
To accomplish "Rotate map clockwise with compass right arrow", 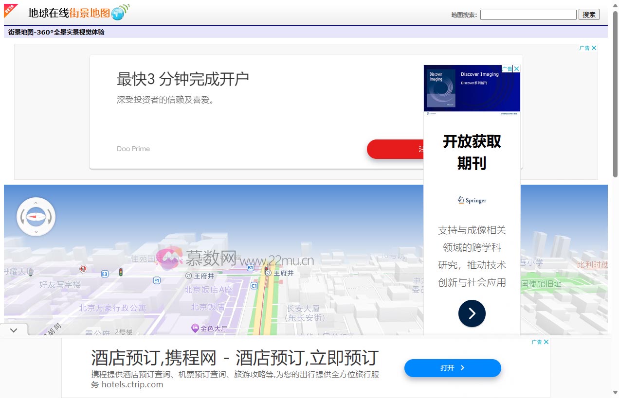I will 51,217.
